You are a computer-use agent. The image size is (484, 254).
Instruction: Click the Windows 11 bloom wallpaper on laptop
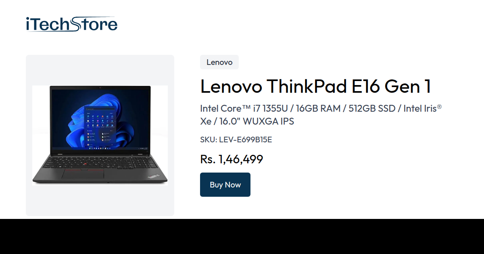100,119
